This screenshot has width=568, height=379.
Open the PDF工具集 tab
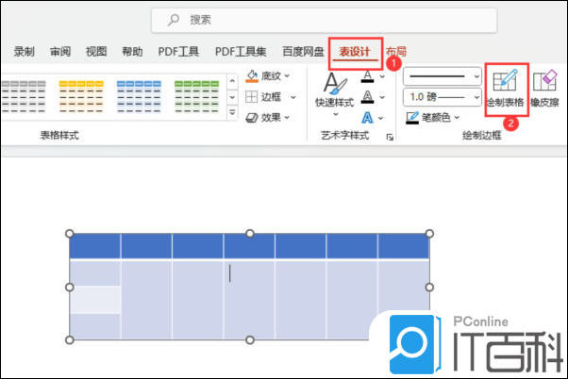click(241, 52)
